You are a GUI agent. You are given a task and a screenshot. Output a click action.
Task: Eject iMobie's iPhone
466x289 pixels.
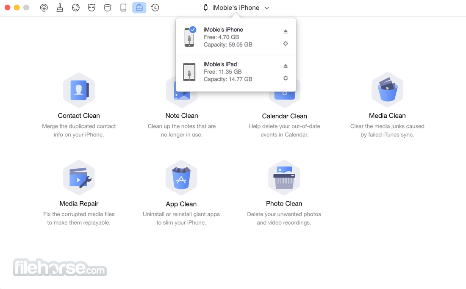tap(285, 31)
